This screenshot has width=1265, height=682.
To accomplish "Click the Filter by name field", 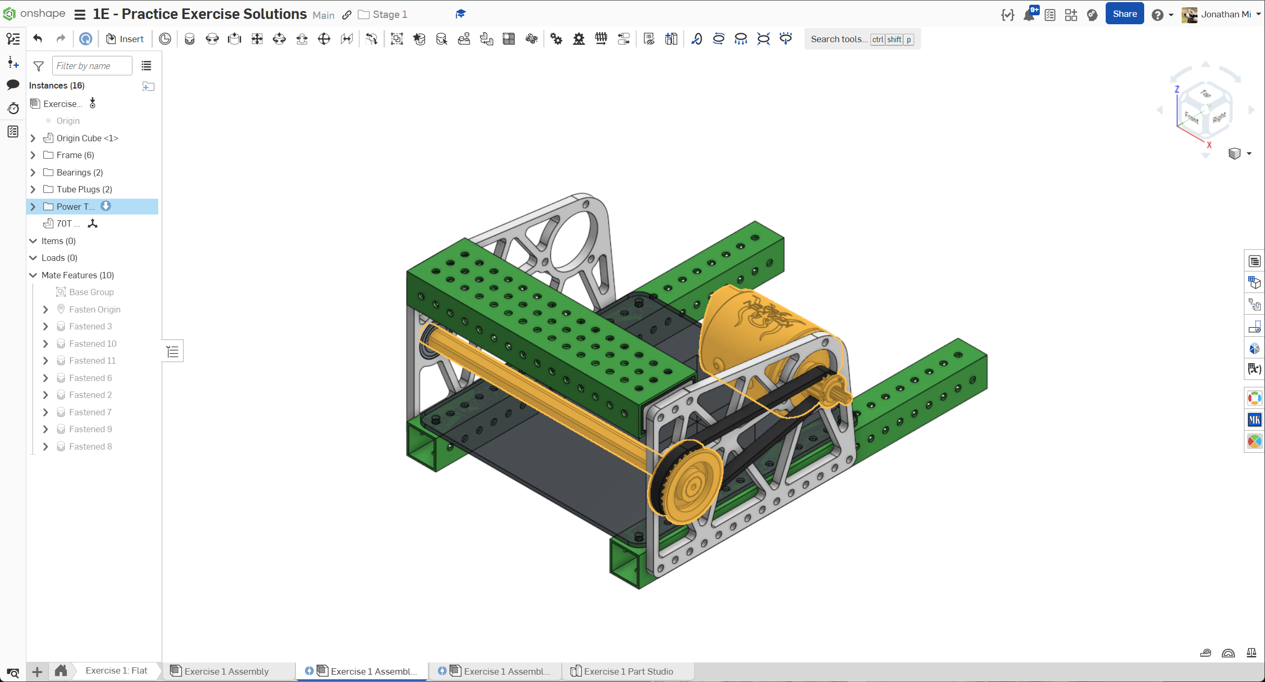I will 92,66.
